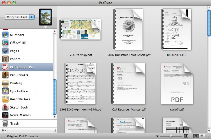Click the sidebar scrollbar thumb

[55, 97]
